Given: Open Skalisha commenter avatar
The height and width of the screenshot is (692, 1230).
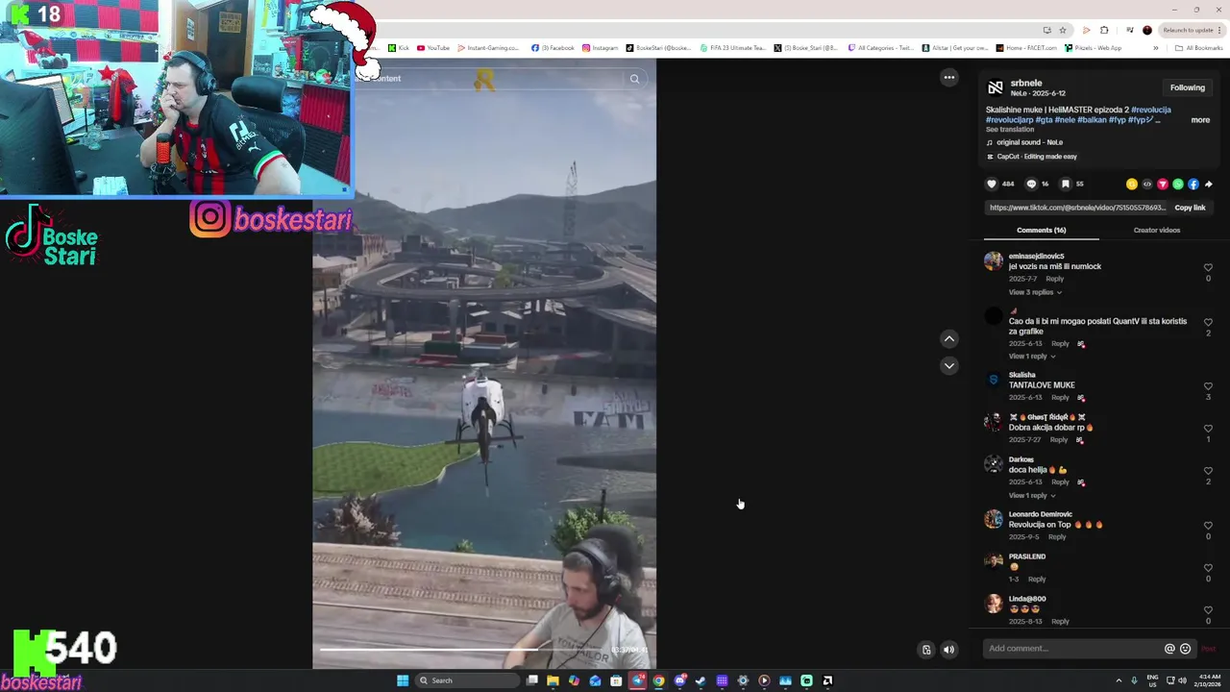Looking at the screenshot, I should coord(994,381).
